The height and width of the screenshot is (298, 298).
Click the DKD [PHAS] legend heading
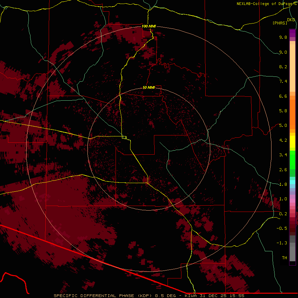284,22
